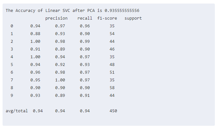Click the support count 51

point(112,72)
